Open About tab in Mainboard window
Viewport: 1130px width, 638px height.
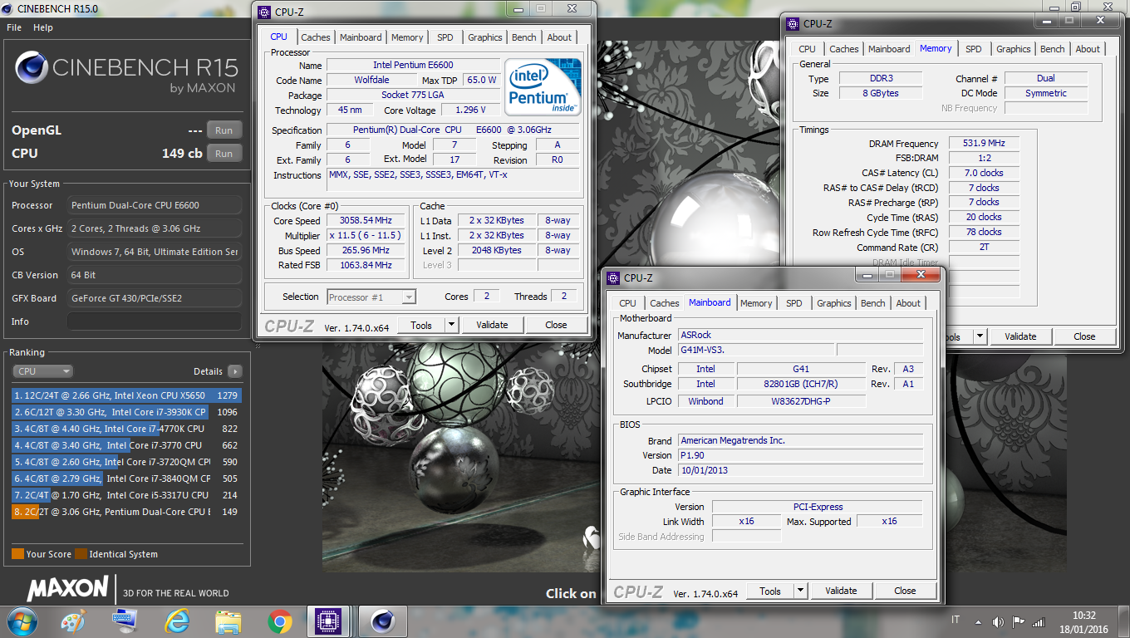(x=908, y=303)
